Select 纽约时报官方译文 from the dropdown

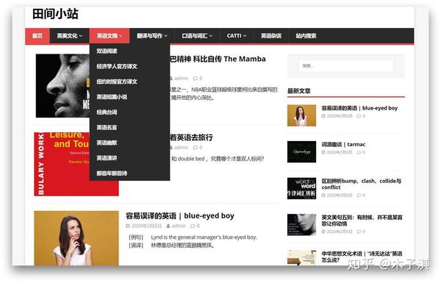(129, 82)
